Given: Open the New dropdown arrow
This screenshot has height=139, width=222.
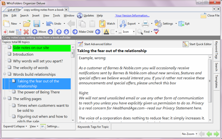Looking at the screenshot, I should point(20,24).
